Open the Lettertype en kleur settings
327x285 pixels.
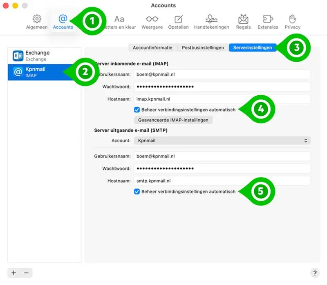click(x=119, y=21)
